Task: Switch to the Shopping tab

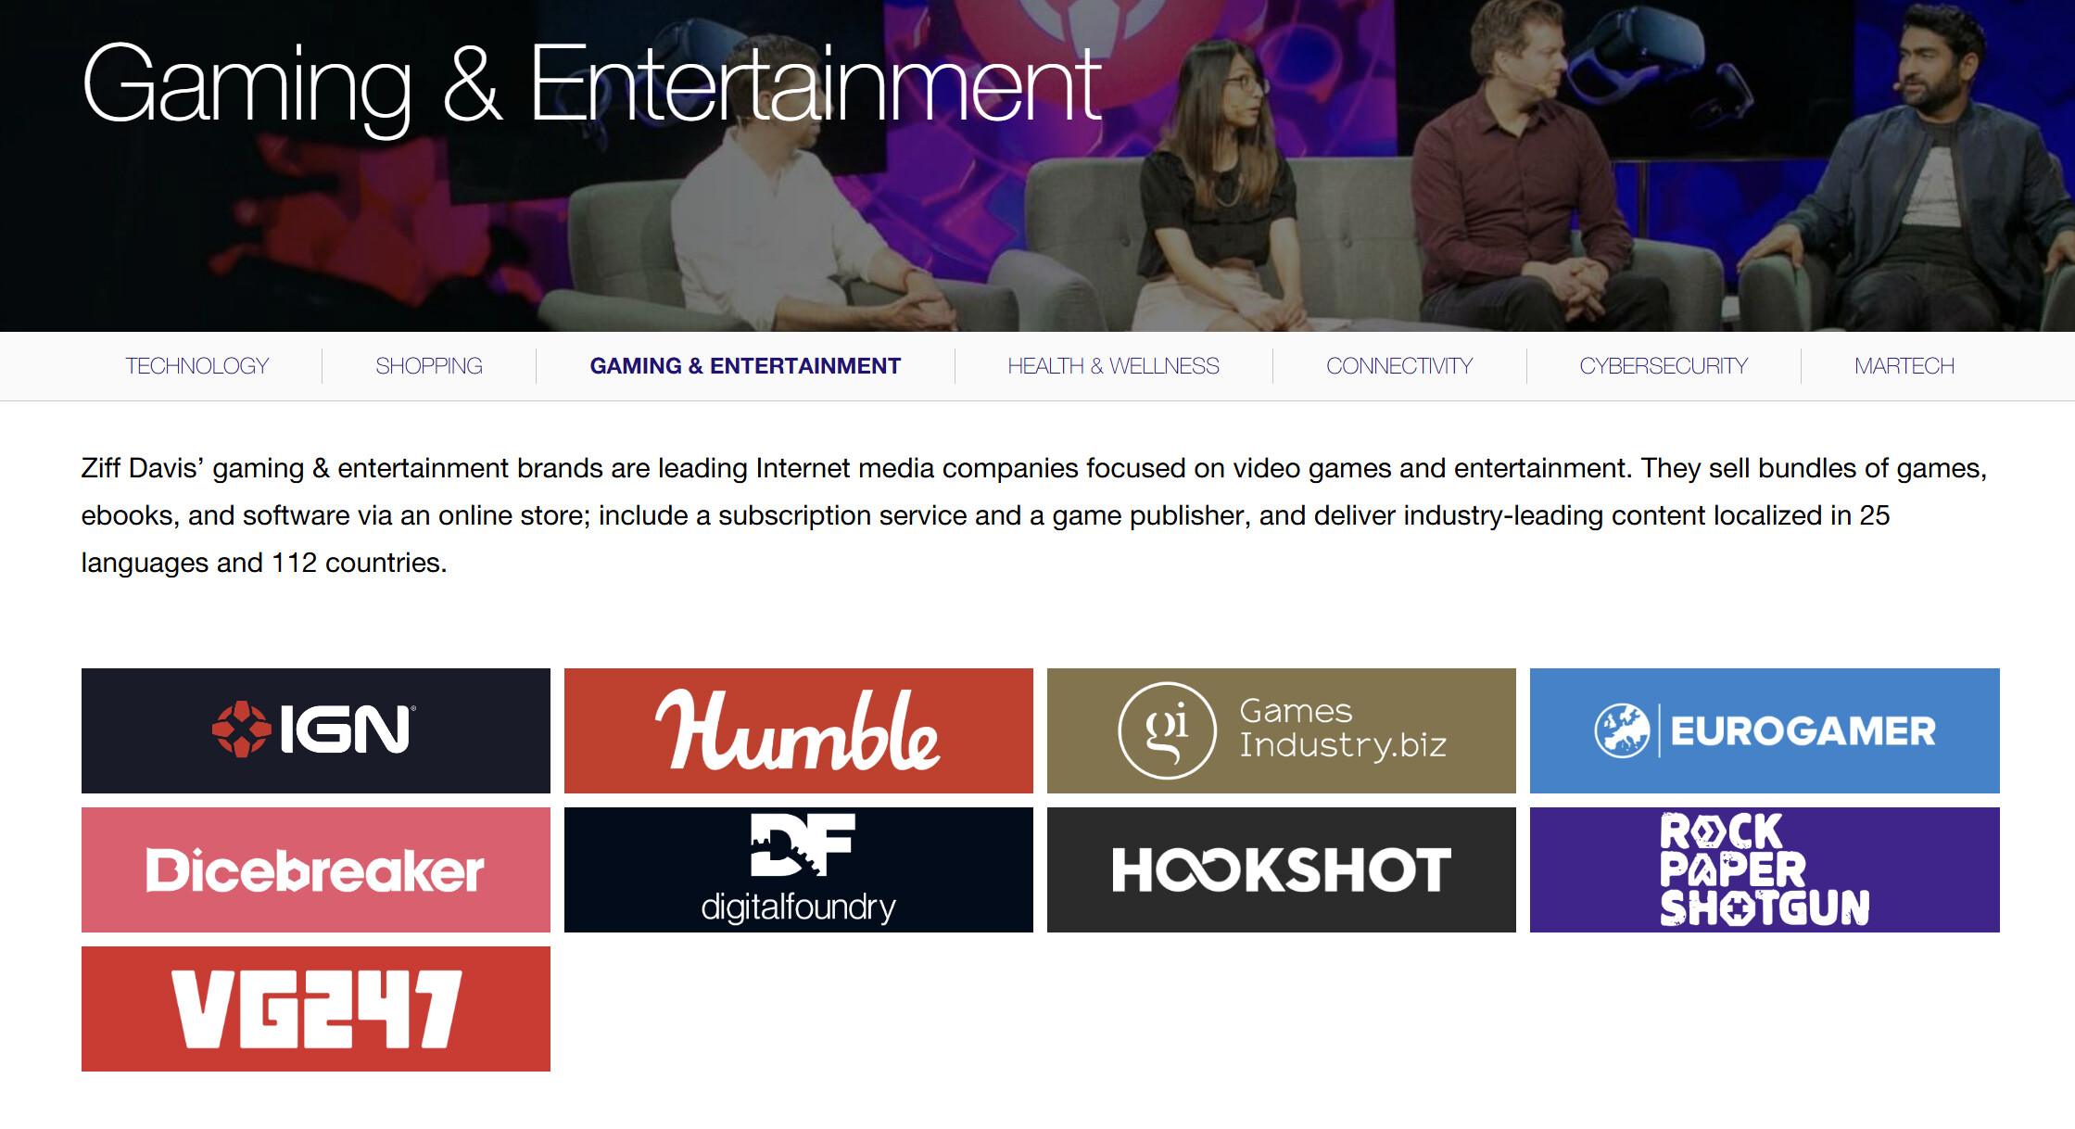Action: point(429,366)
